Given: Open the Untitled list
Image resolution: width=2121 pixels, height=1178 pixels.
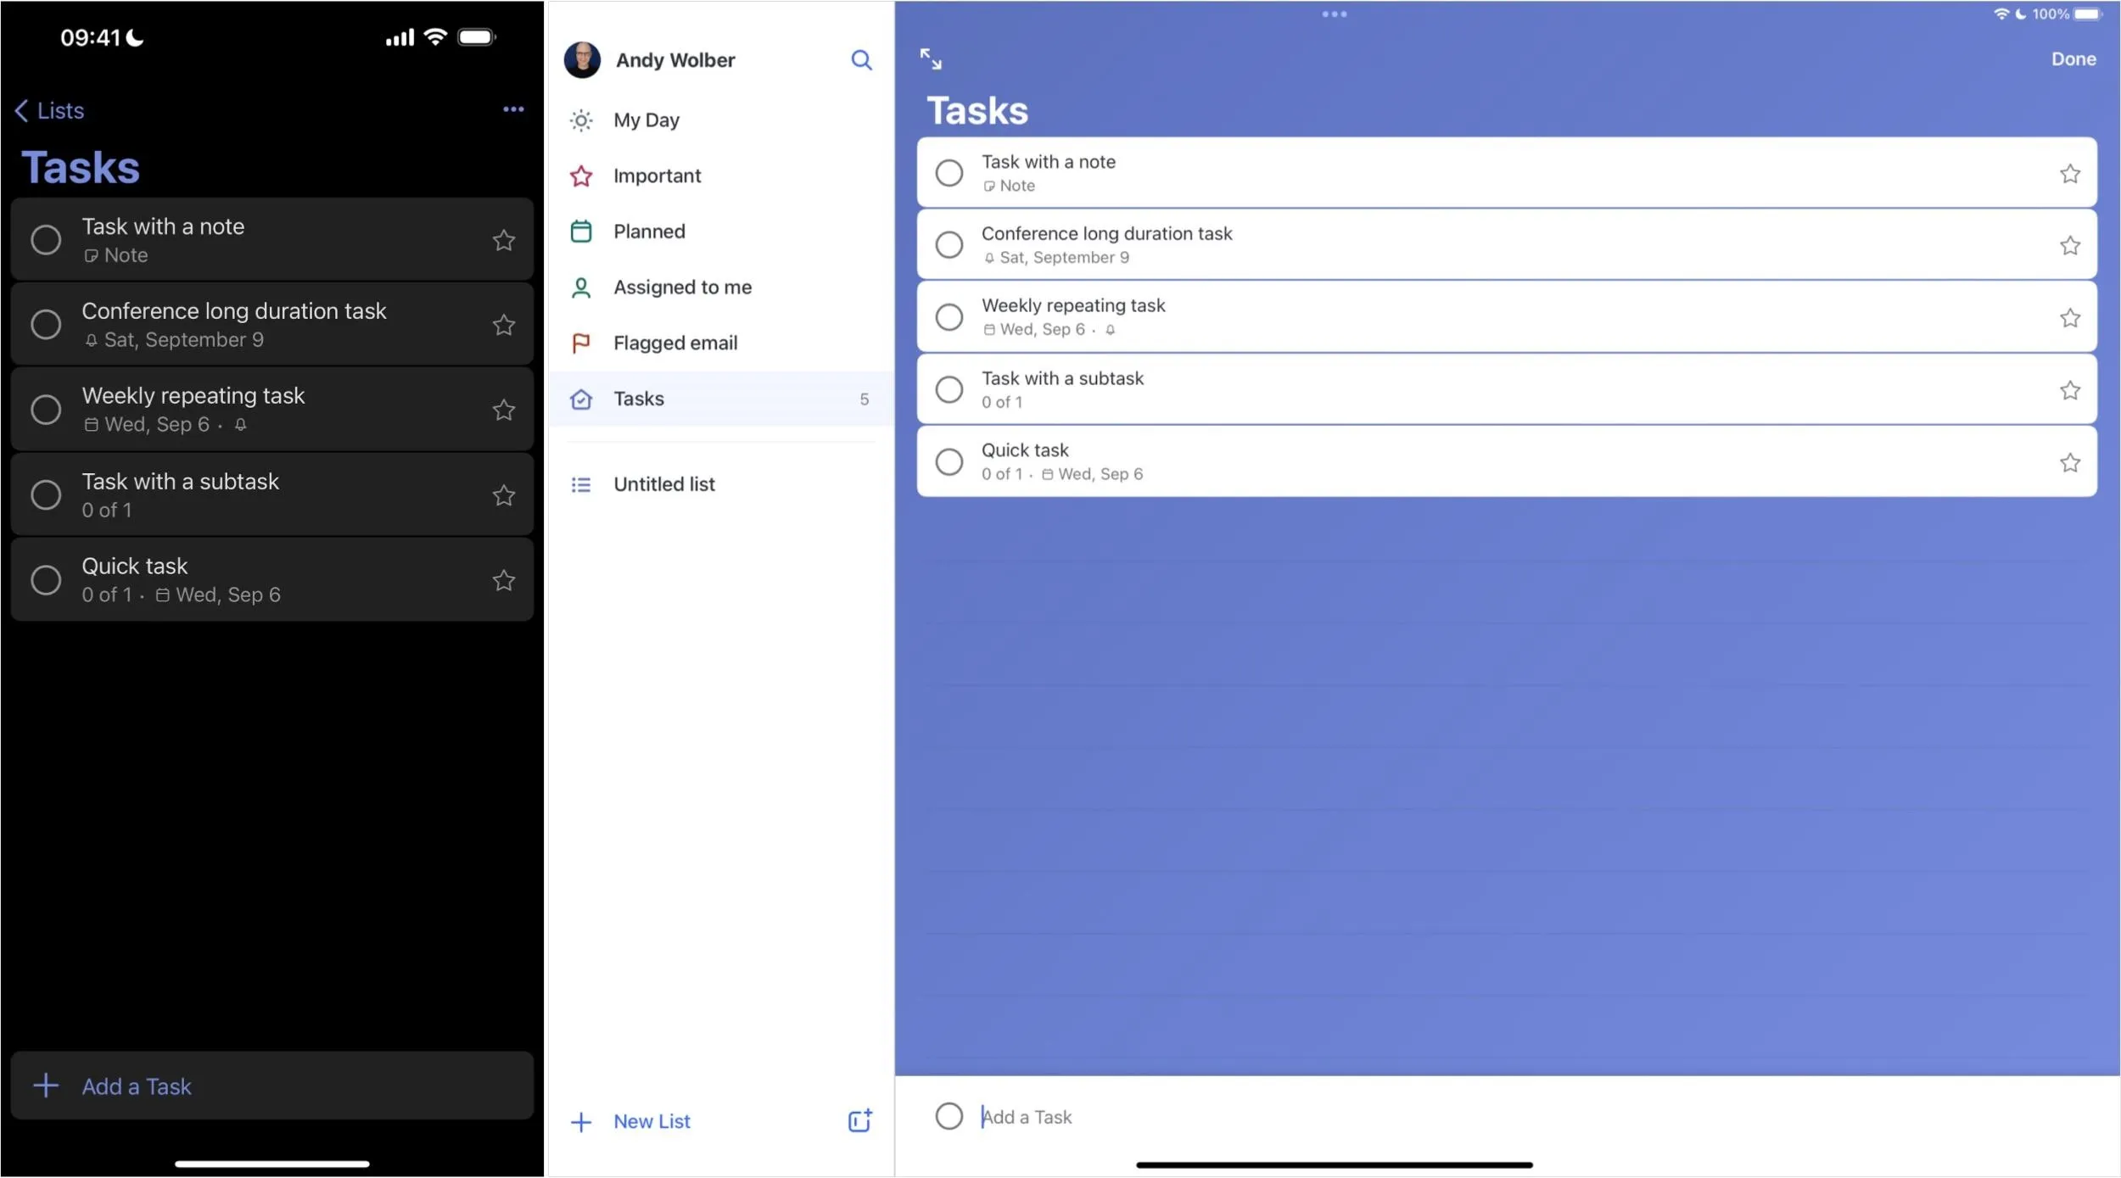Looking at the screenshot, I should [x=720, y=484].
